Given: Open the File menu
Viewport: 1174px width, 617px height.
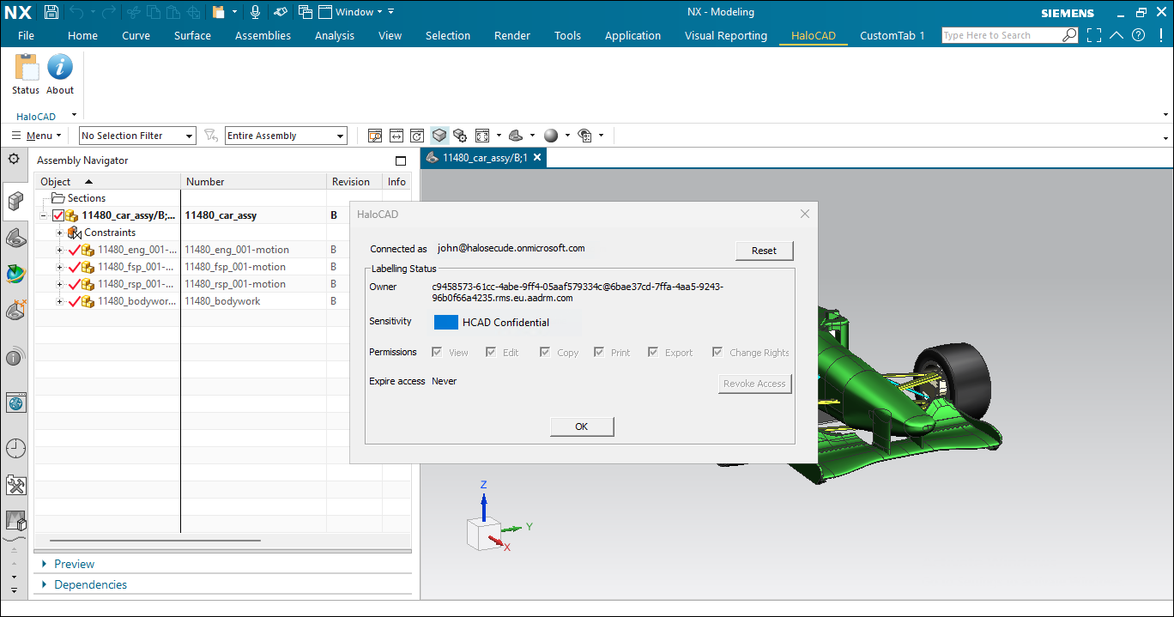Looking at the screenshot, I should pos(26,35).
